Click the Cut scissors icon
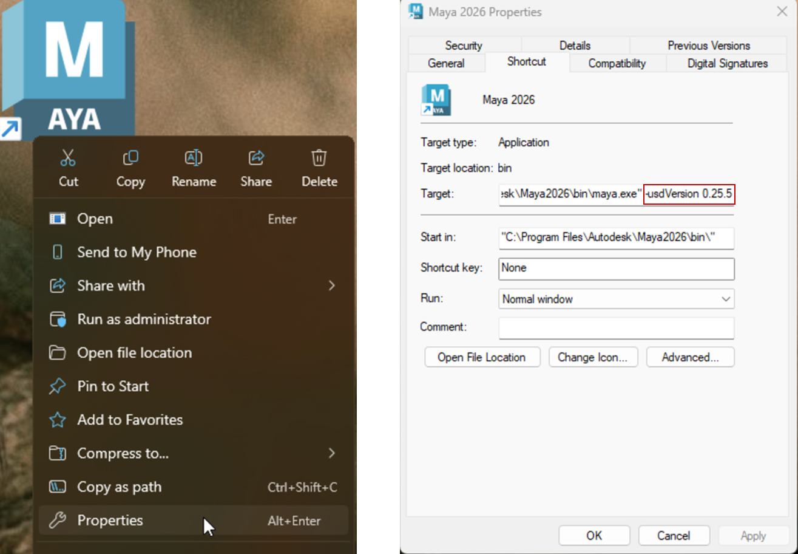 pos(68,159)
